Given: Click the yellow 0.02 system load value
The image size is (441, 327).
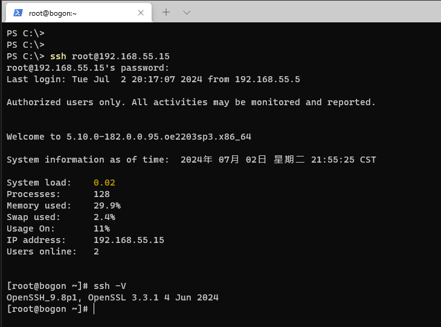Looking at the screenshot, I should [104, 183].
